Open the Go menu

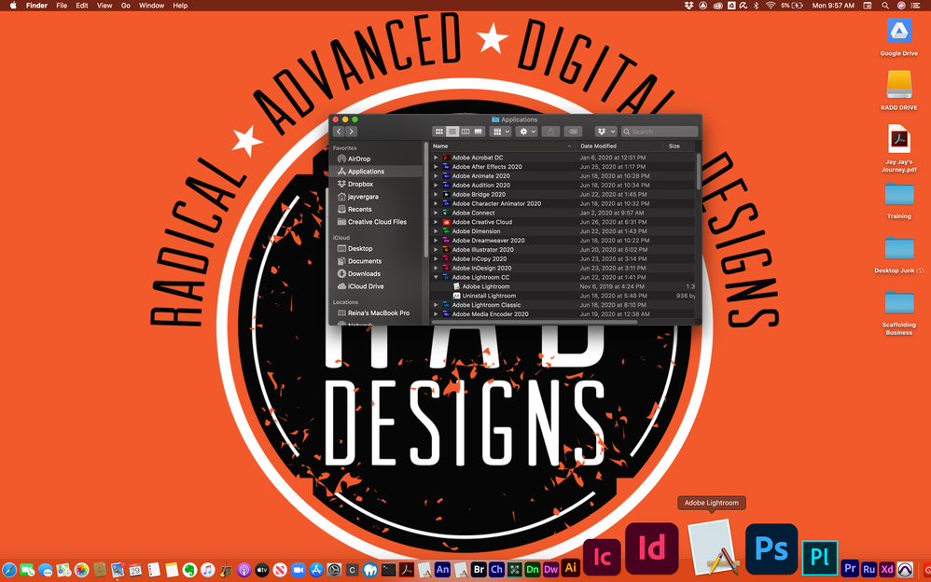point(125,6)
